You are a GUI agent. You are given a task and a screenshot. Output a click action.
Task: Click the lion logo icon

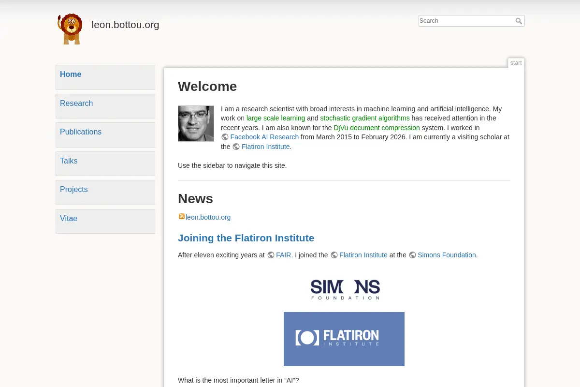[70, 29]
